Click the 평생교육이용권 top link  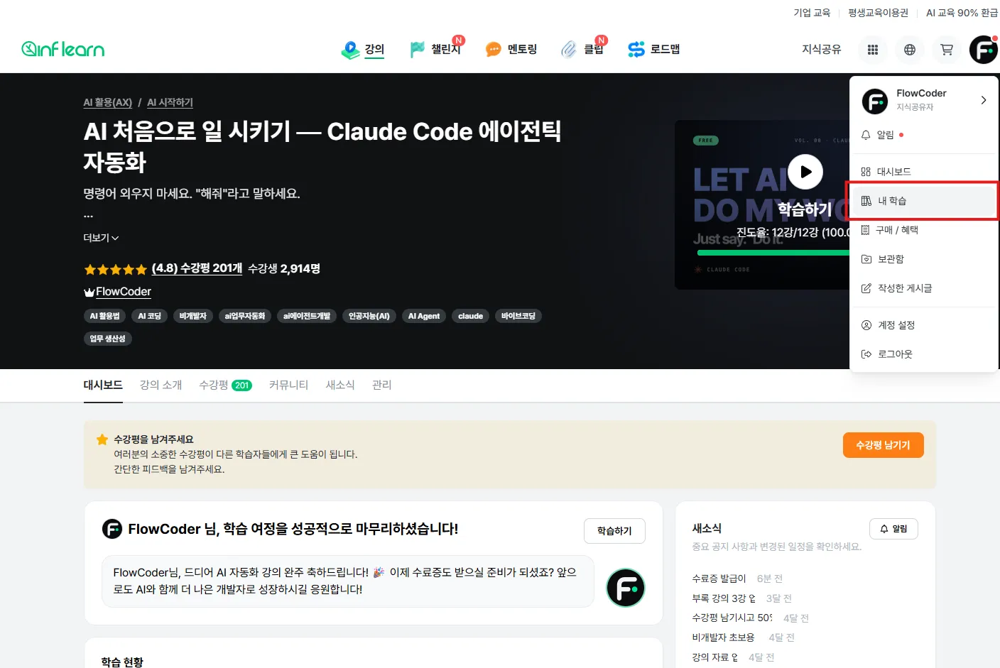pos(878,13)
